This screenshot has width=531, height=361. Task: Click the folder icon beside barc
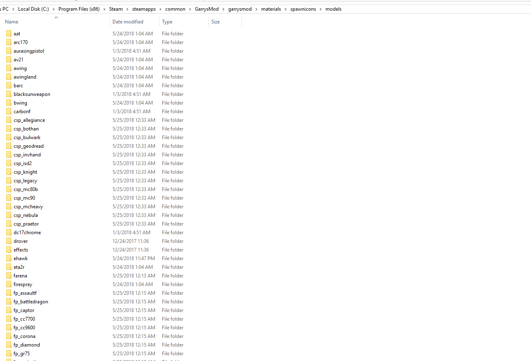(9, 86)
